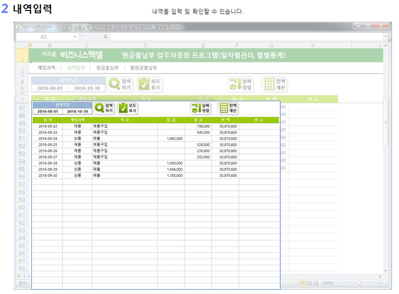Viewport: 399px width, 294px height.
Task: Switch to Page Layout view in status bar
Action: [309, 283]
